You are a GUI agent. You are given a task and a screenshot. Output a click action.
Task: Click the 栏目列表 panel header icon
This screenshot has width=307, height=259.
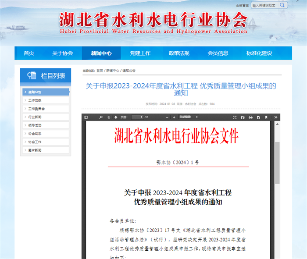point(32,75)
